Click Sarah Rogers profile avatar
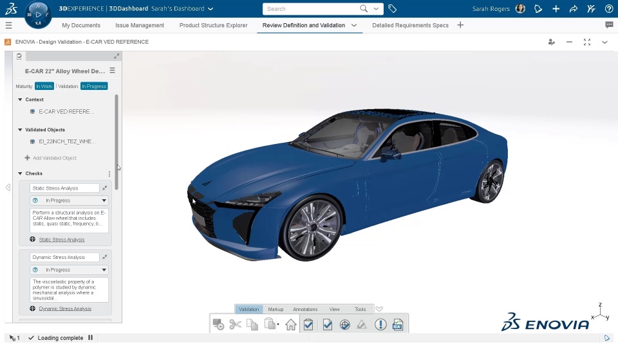Screen dimensions: 618x347 coord(520,8)
